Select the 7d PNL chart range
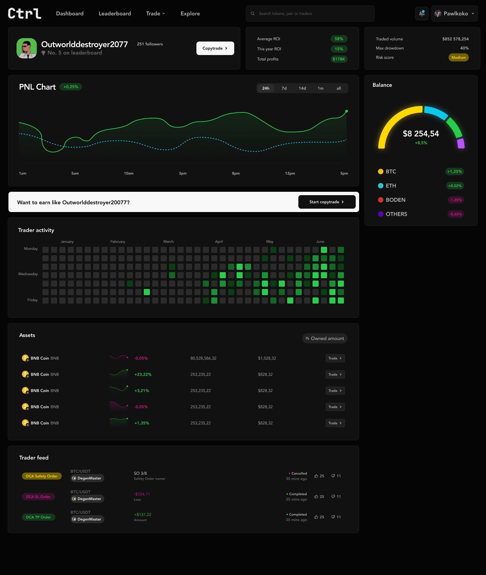The width and height of the screenshot is (486, 575). [x=284, y=88]
